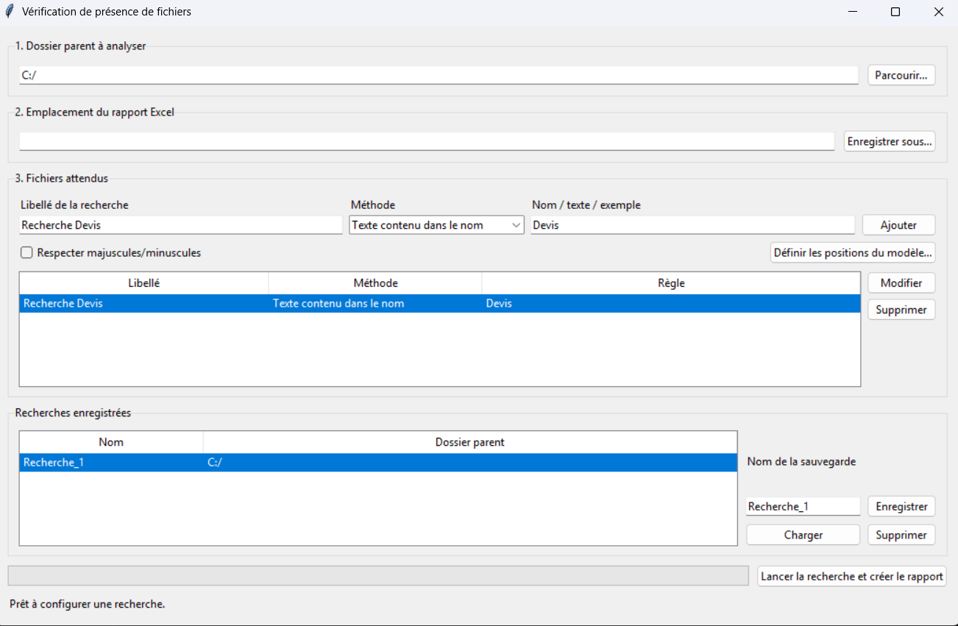The image size is (958, 626).
Task: Click the Nom de la sauvegarde field
Action: coord(803,506)
